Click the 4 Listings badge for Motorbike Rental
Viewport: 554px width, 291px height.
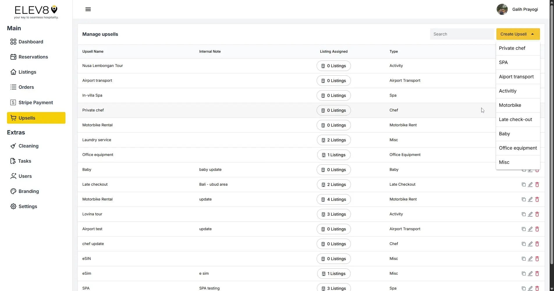click(x=334, y=199)
